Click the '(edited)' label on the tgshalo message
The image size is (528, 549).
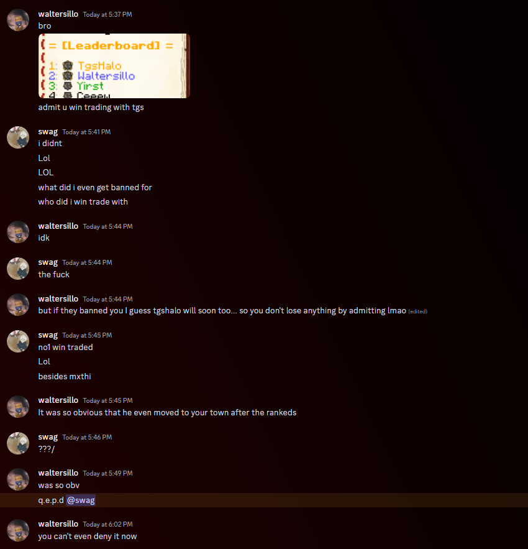418,311
